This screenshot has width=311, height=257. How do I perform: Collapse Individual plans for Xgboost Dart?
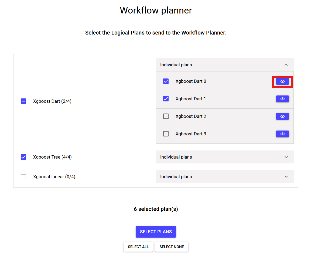(x=286, y=65)
